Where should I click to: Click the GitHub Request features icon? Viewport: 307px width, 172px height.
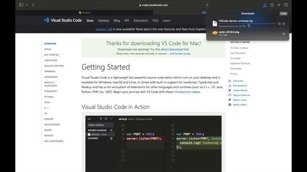[230, 95]
